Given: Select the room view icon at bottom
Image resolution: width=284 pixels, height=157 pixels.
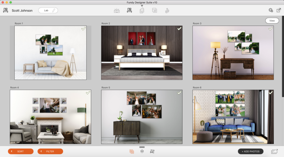Looking at the screenshot, I should pos(152,151).
